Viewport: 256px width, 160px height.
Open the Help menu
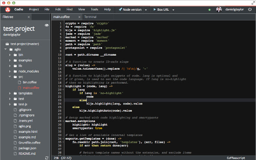[108, 10]
